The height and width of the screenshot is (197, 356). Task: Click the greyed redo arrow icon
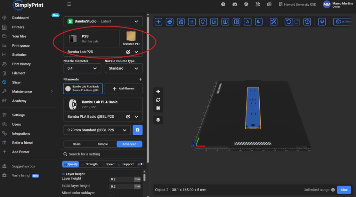296,22
